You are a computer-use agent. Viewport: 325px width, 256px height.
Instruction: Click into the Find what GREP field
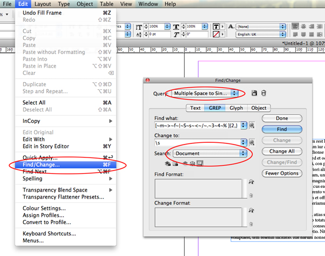[198, 126]
